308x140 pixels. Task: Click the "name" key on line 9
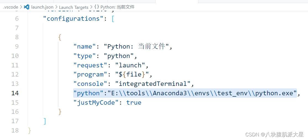point(84,47)
